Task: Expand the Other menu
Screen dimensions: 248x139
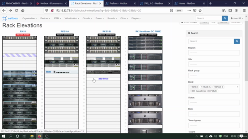Action: tap(124, 18)
